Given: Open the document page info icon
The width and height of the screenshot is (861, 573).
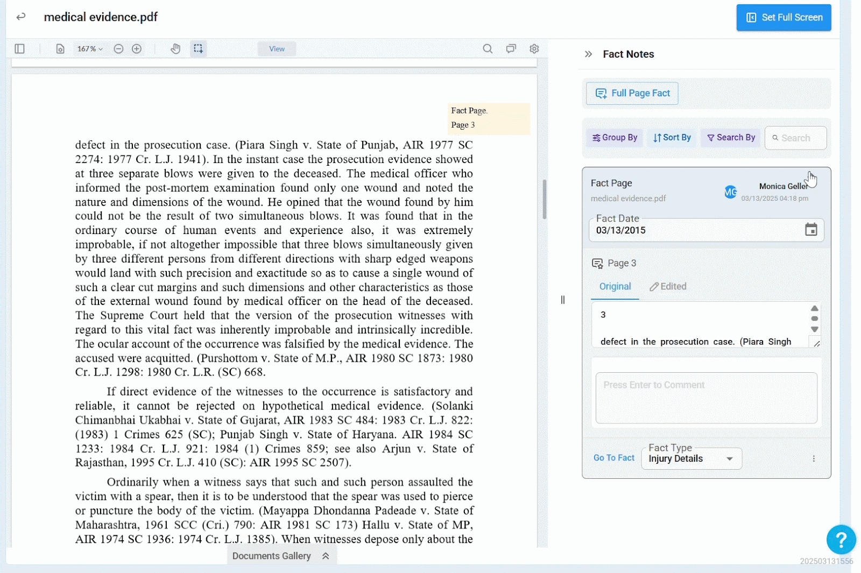Looking at the screenshot, I should pos(60,49).
